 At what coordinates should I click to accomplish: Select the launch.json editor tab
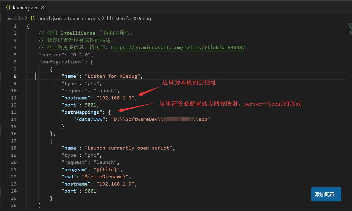24,7
